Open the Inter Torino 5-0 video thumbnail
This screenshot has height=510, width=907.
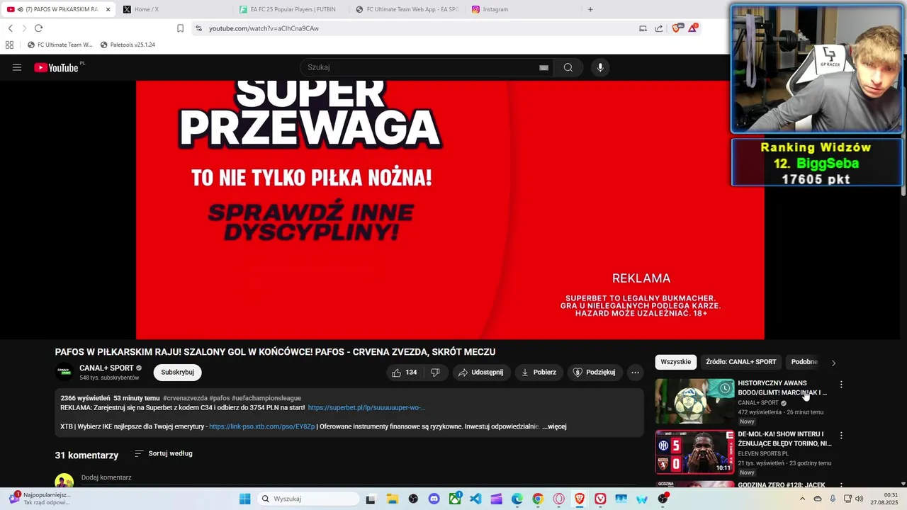tap(694, 452)
